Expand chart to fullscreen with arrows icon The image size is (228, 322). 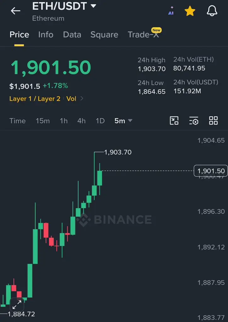pos(17,304)
